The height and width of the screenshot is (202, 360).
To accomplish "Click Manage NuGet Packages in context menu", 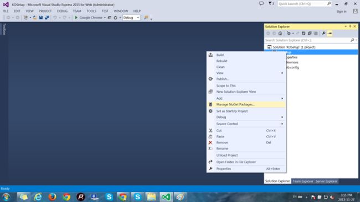I will tap(246, 104).
